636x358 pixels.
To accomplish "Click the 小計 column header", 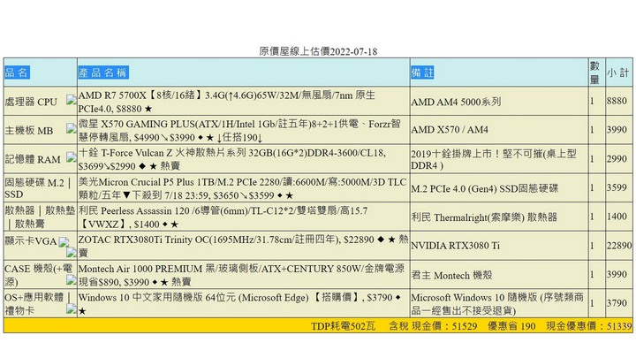I will pos(617,72).
